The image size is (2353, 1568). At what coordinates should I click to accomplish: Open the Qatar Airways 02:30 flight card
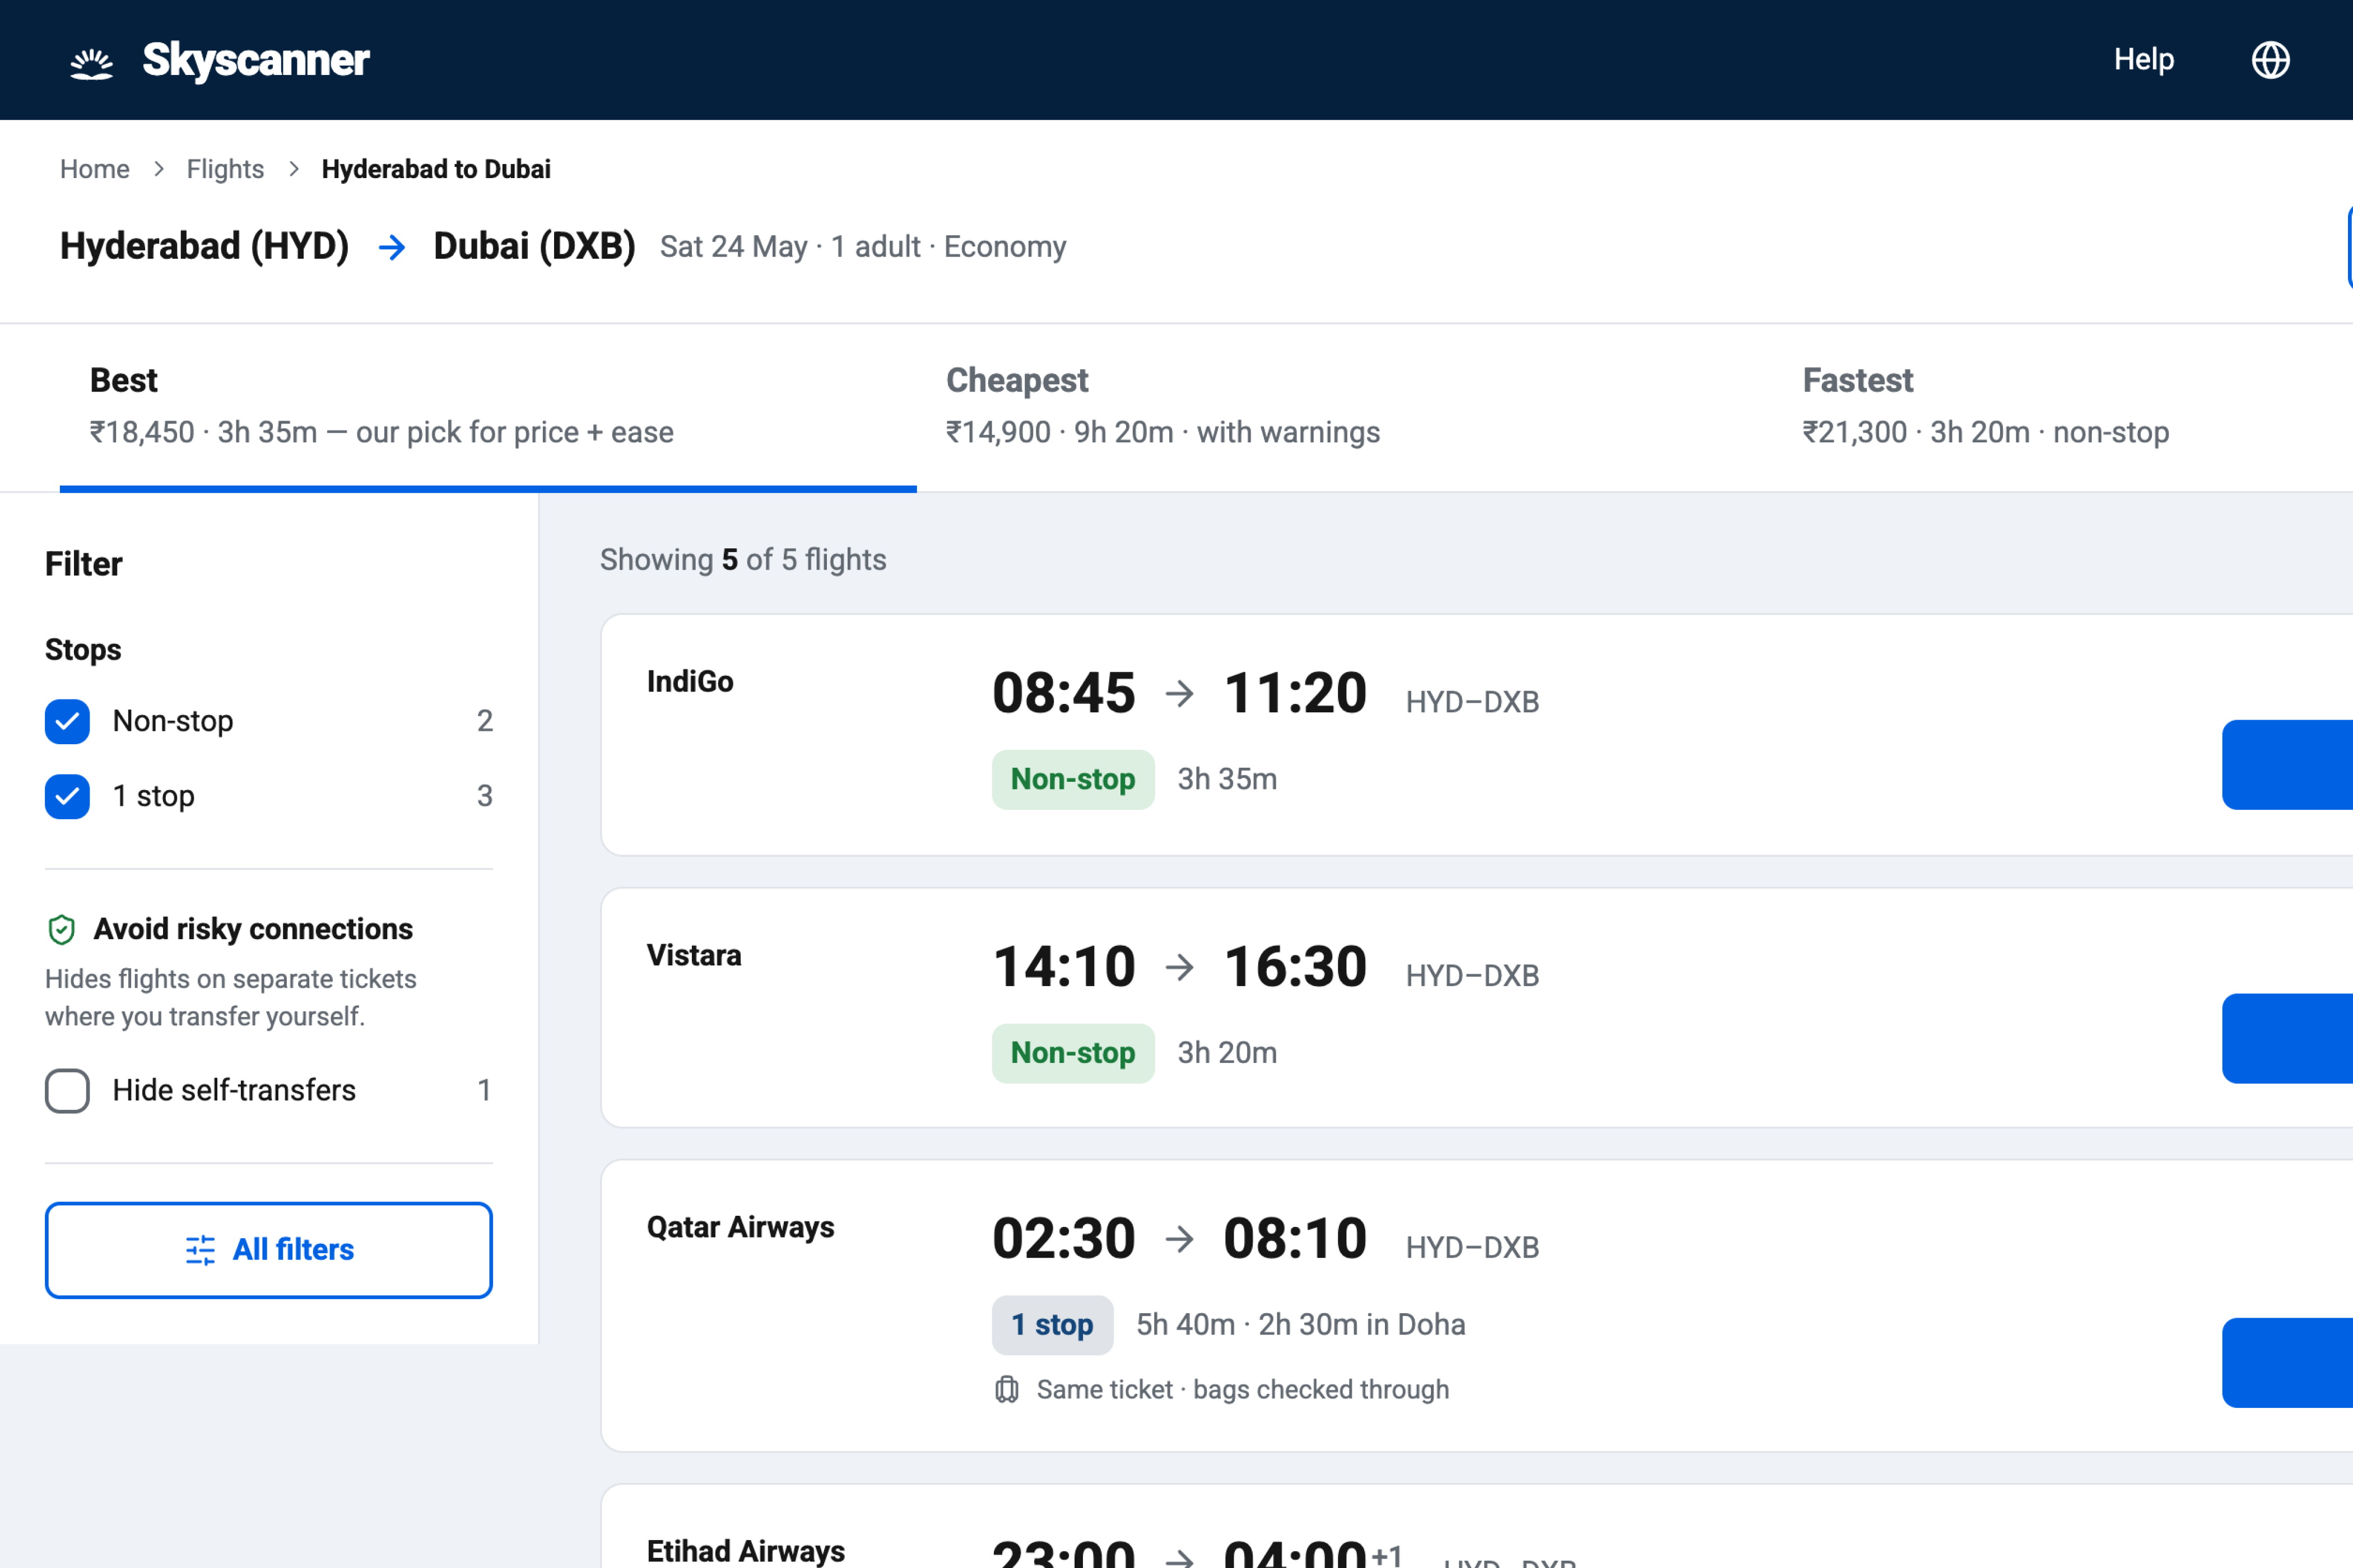pos(1477,1306)
